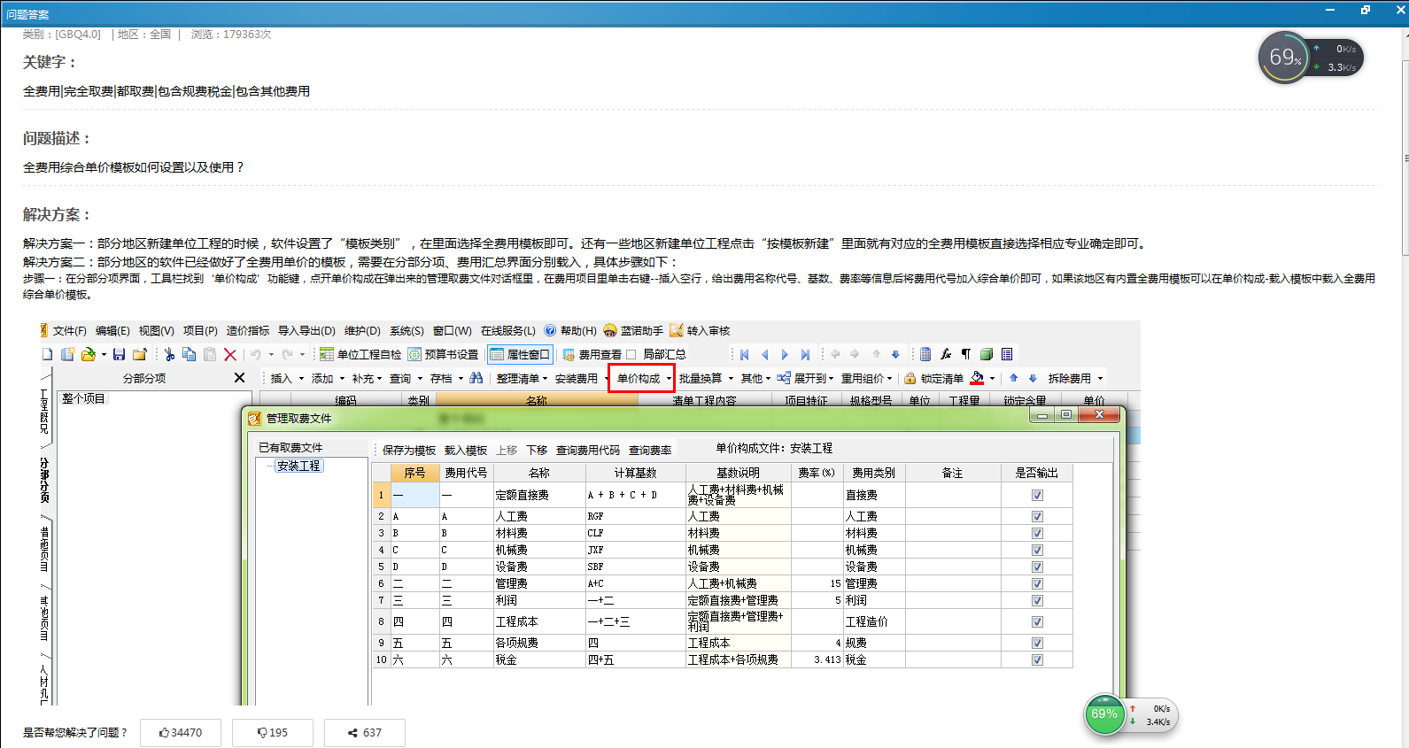Click the calculator icon
Screen dimensions: 1409x748
(925, 354)
